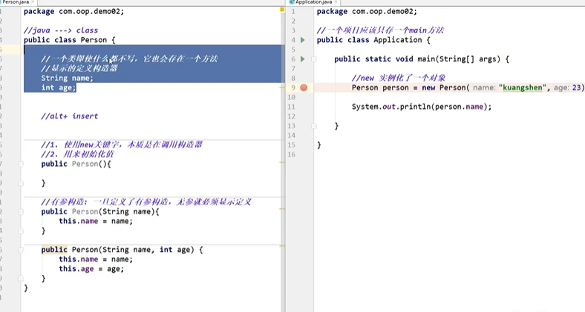The height and width of the screenshot is (312, 585).
Task: Click the stripe mark beside the two-argument constructor
Action: tap(282, 246)
